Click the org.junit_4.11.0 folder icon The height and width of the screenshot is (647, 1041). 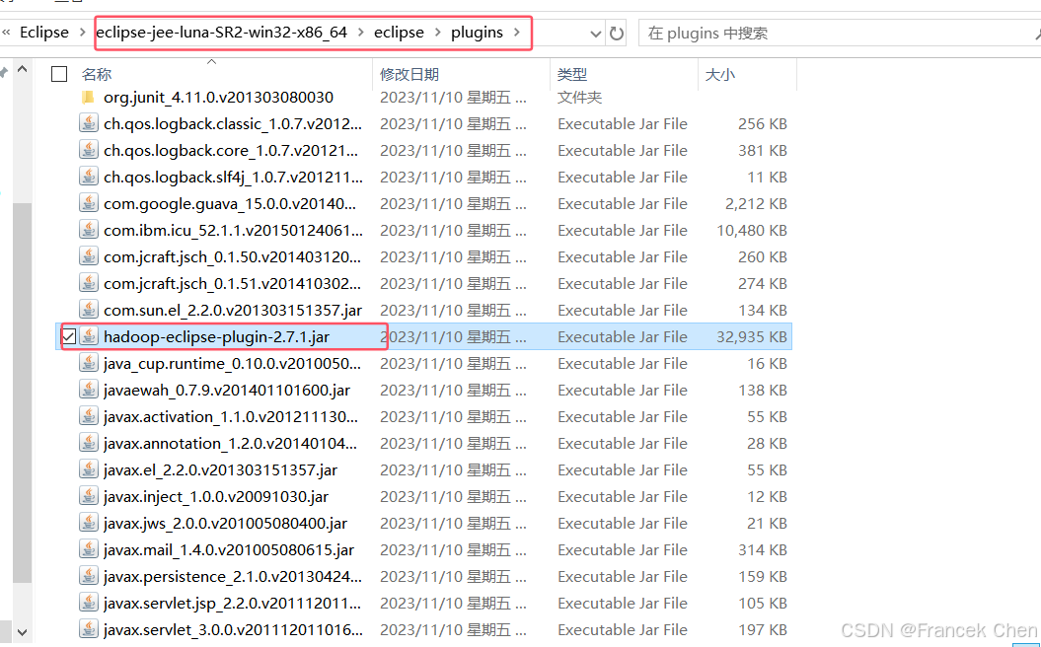tap(88, 98)
